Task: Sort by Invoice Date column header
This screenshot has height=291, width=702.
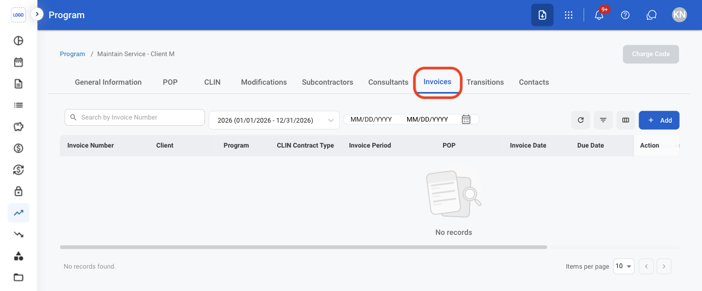Action: point(528,145)
